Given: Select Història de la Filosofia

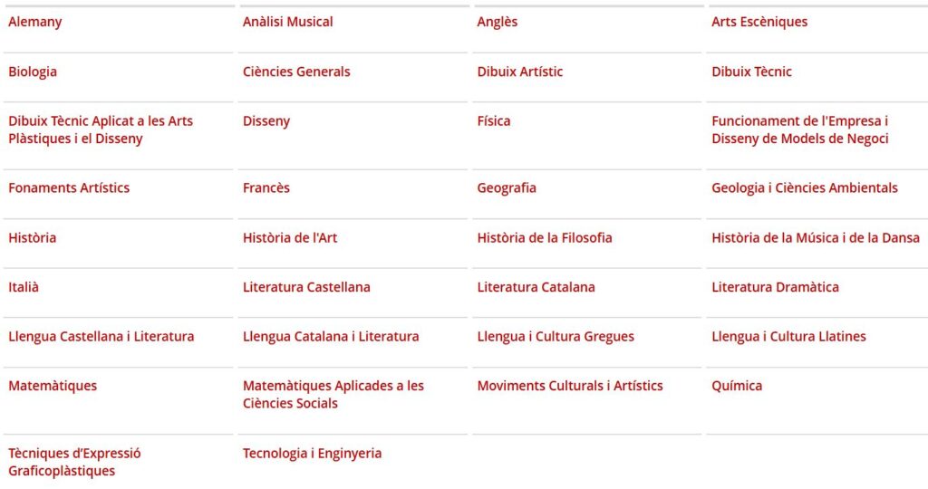Looking at the screenshot, I should pyautogui.click(x=545, y=237).
